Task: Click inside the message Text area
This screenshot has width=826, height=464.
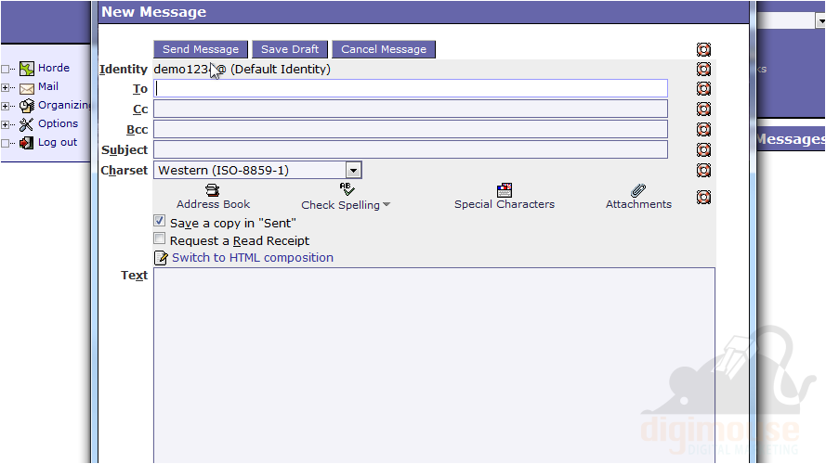Action: point(434,366)
